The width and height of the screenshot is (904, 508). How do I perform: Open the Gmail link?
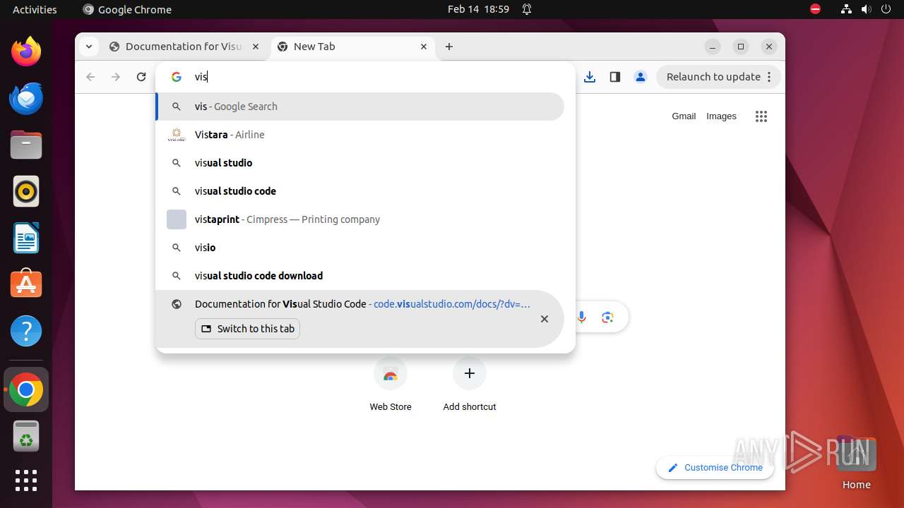pos(684,116)
